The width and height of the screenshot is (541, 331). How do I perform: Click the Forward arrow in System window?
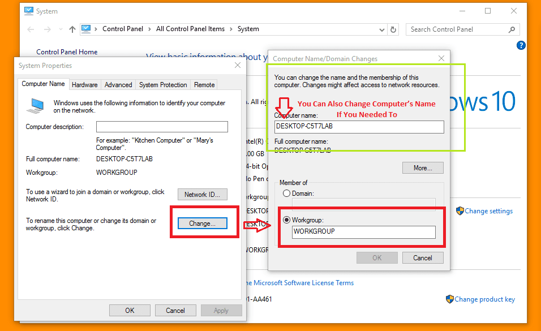coord(48,29)
